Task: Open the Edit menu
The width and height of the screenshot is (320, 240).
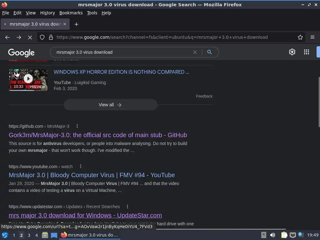Action: [17, 13]
